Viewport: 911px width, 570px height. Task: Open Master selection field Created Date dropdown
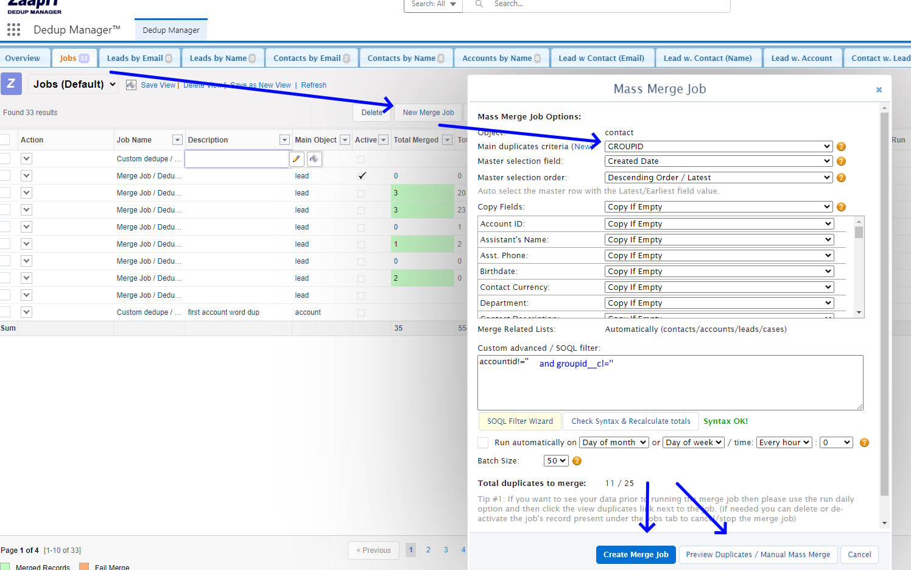719,161
